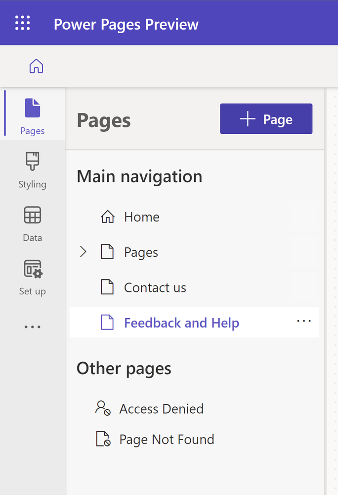The image size is (338, 495).
Task: Click the Access Denied person icon
Action: coord(103,408)
